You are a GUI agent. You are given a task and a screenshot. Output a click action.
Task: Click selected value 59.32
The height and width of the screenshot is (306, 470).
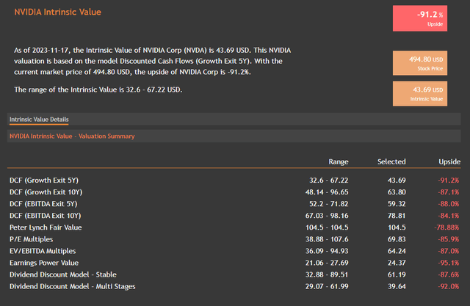coord(397,204)
